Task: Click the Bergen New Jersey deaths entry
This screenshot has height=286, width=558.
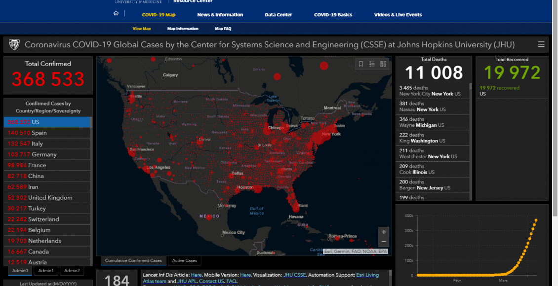Action: [433, 185]
